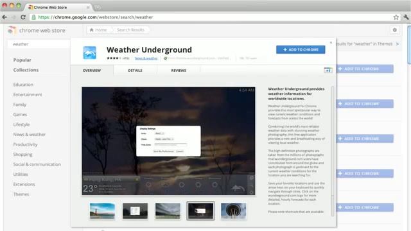This screenshot has width=411, height=231.
Task: Switch to the Details tab
Action: click(136, 71)
